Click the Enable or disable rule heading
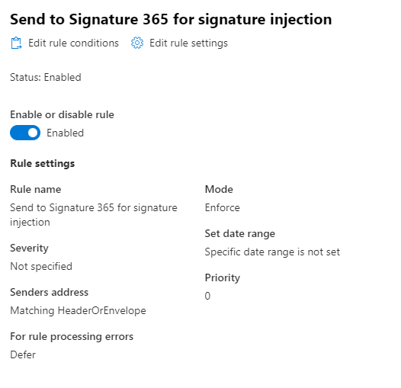Image resolution: width=401 pixels, height=388 pixels. [x=63, y=114]
